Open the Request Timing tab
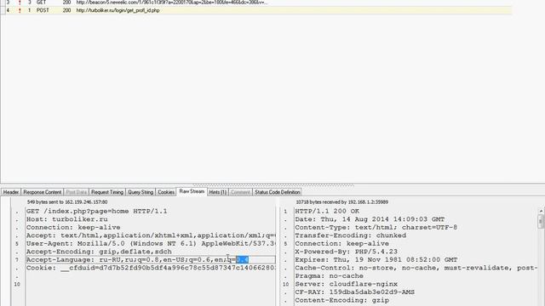545x306 pixels. [107, 192]
